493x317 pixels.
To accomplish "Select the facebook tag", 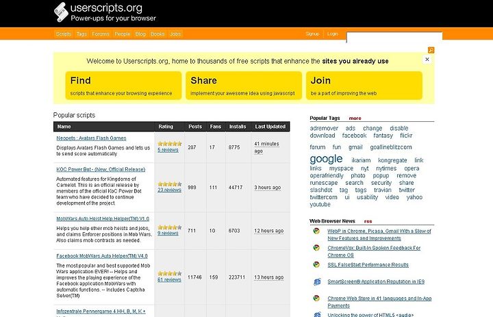I will coord(354,136).
